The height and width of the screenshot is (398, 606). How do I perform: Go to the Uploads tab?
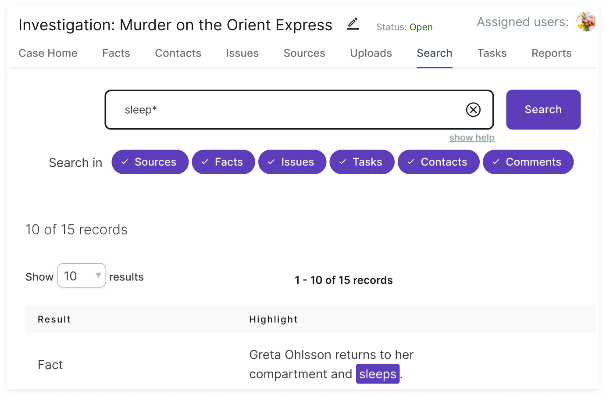pos(371,53)
